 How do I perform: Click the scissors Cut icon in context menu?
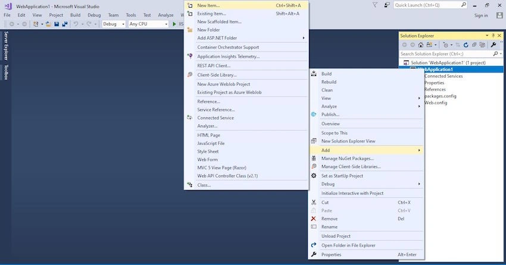click(314, 202)
